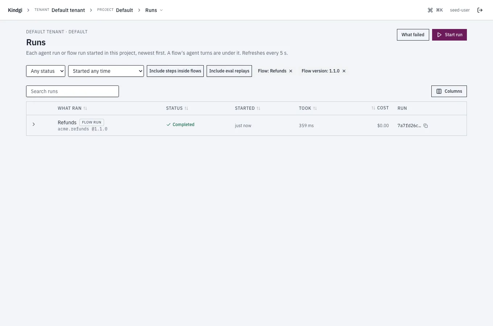Viewport: 493px width, 326px height.
Task: Expand the Refunds flow run row
Action: 34,124
